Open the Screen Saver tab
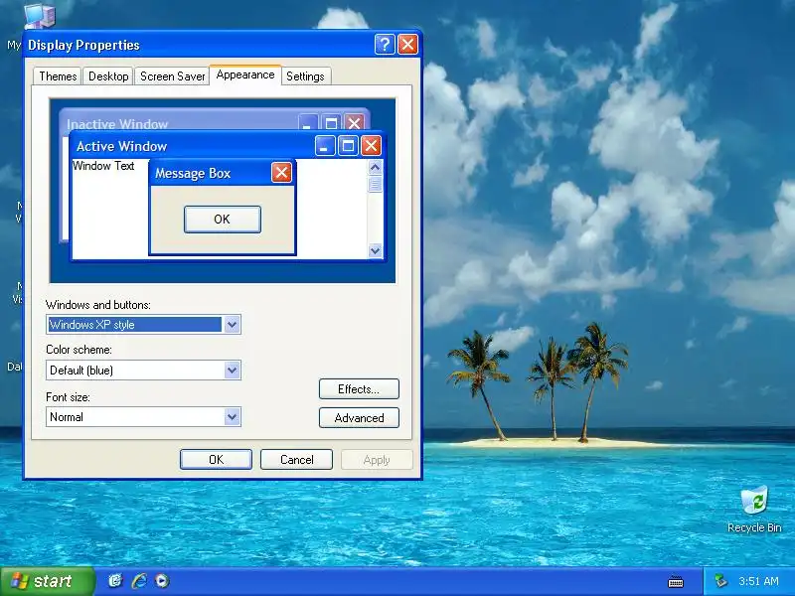Screen dimensions: 795x596 (172, 76)
